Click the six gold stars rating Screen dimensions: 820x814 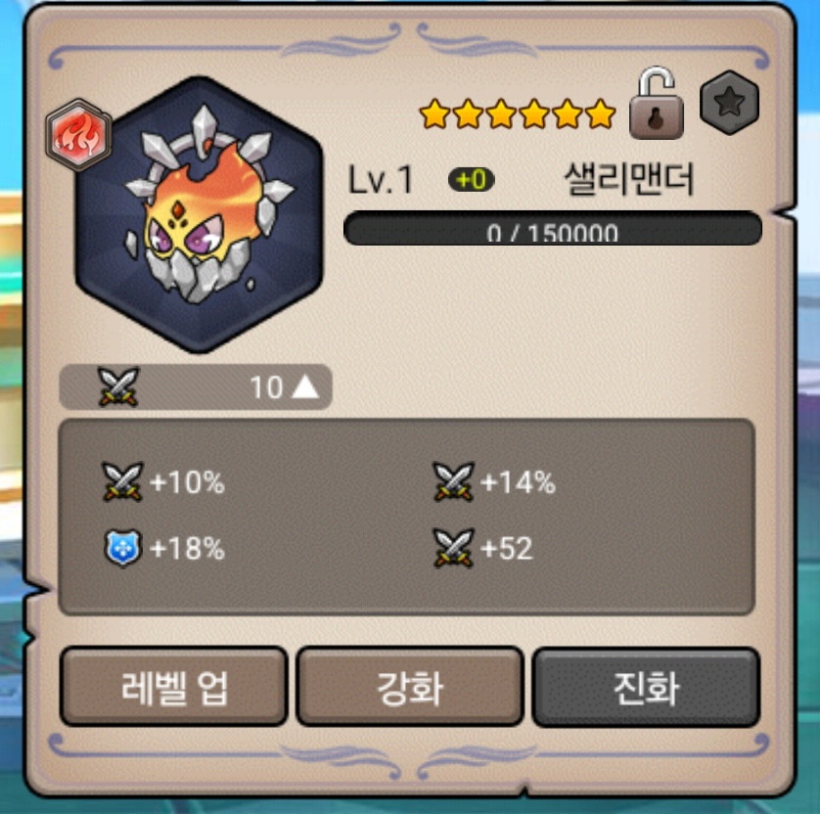518,113
